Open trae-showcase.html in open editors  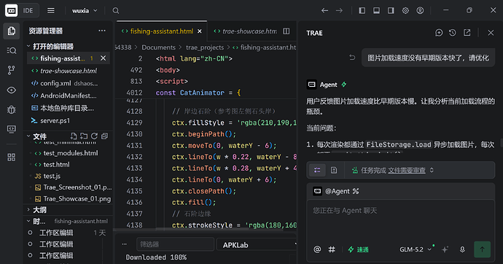pos(69,71)
